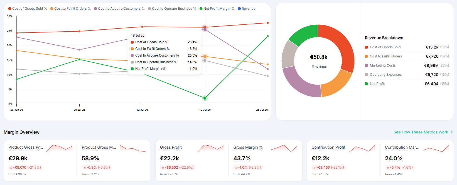The width and height of the screenshot is (457, 185).
Task: Click Net Profit Margin (%) row in chart tooltip
Action: [x=164, y=69]
